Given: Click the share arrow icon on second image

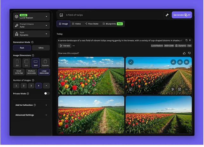Looking at the screenshot, I should coord(173,62).
